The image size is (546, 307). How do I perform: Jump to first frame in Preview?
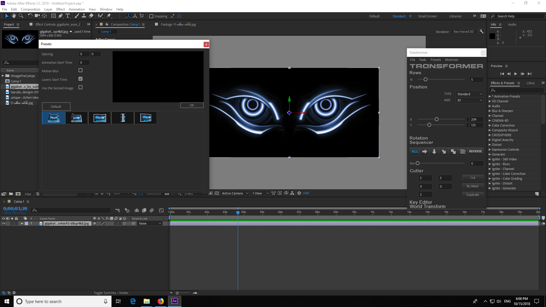pyautogui.click(x=502, y=74)
